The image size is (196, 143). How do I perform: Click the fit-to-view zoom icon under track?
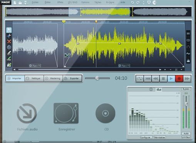[x=176, y=70]
